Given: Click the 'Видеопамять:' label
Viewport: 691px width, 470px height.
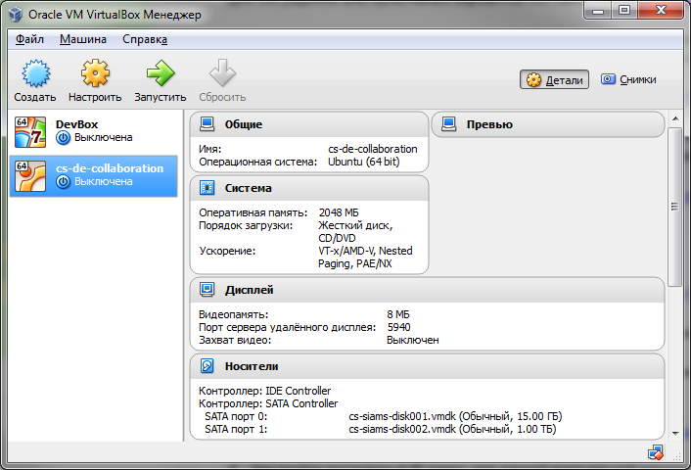Looking at the screenshot, I should click(233, 314).
